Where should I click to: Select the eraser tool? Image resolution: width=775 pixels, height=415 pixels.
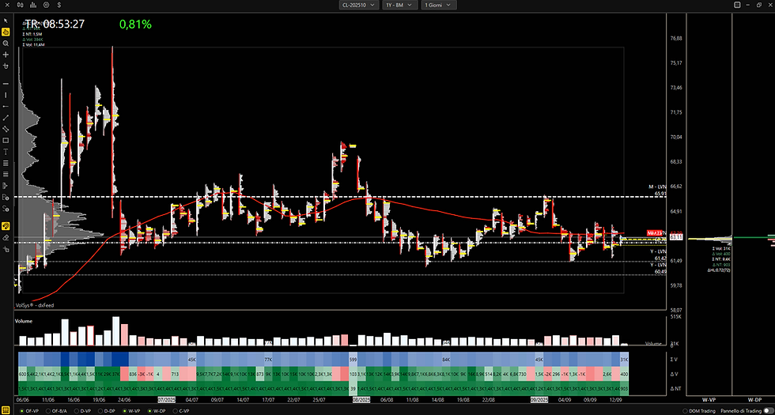(6, 238)
